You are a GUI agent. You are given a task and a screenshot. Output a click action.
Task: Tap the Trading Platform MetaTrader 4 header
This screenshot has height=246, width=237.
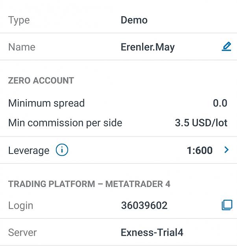tap(89, 184)
